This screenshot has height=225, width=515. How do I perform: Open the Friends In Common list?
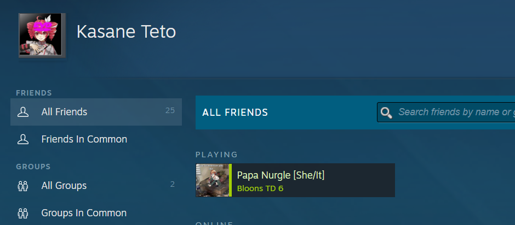84,139
